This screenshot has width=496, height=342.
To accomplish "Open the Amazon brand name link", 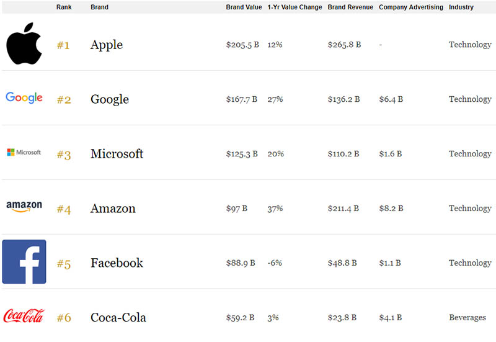I will tap(113, 209).
